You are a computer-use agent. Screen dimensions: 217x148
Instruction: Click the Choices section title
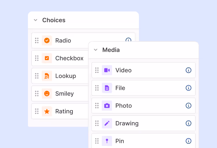54,20
